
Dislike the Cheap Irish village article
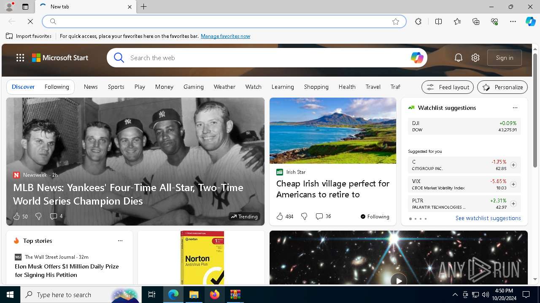click(304, 216)
